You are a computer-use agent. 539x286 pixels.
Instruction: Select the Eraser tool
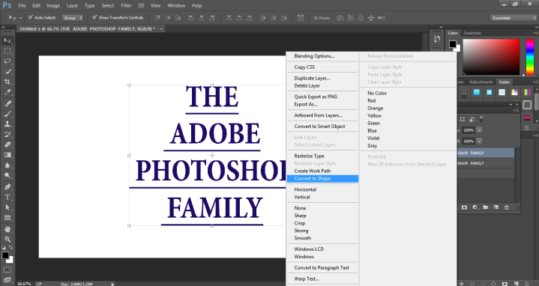pos(7,144)
